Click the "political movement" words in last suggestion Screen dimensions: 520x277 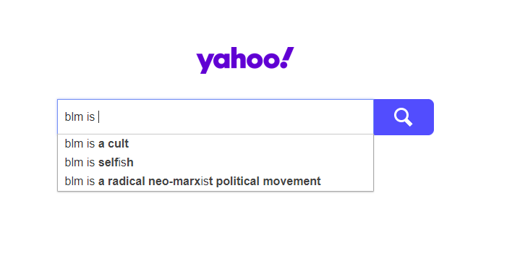(x=268, y=182)
